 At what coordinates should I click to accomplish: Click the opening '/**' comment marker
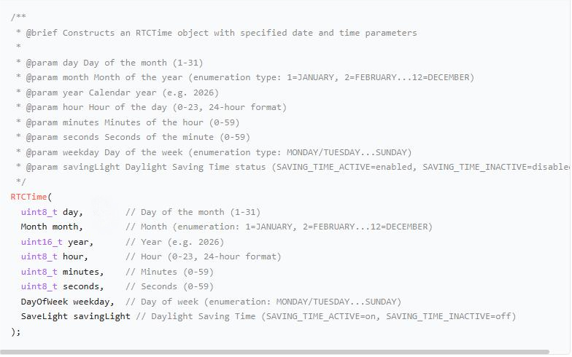[x=19, y=17]
